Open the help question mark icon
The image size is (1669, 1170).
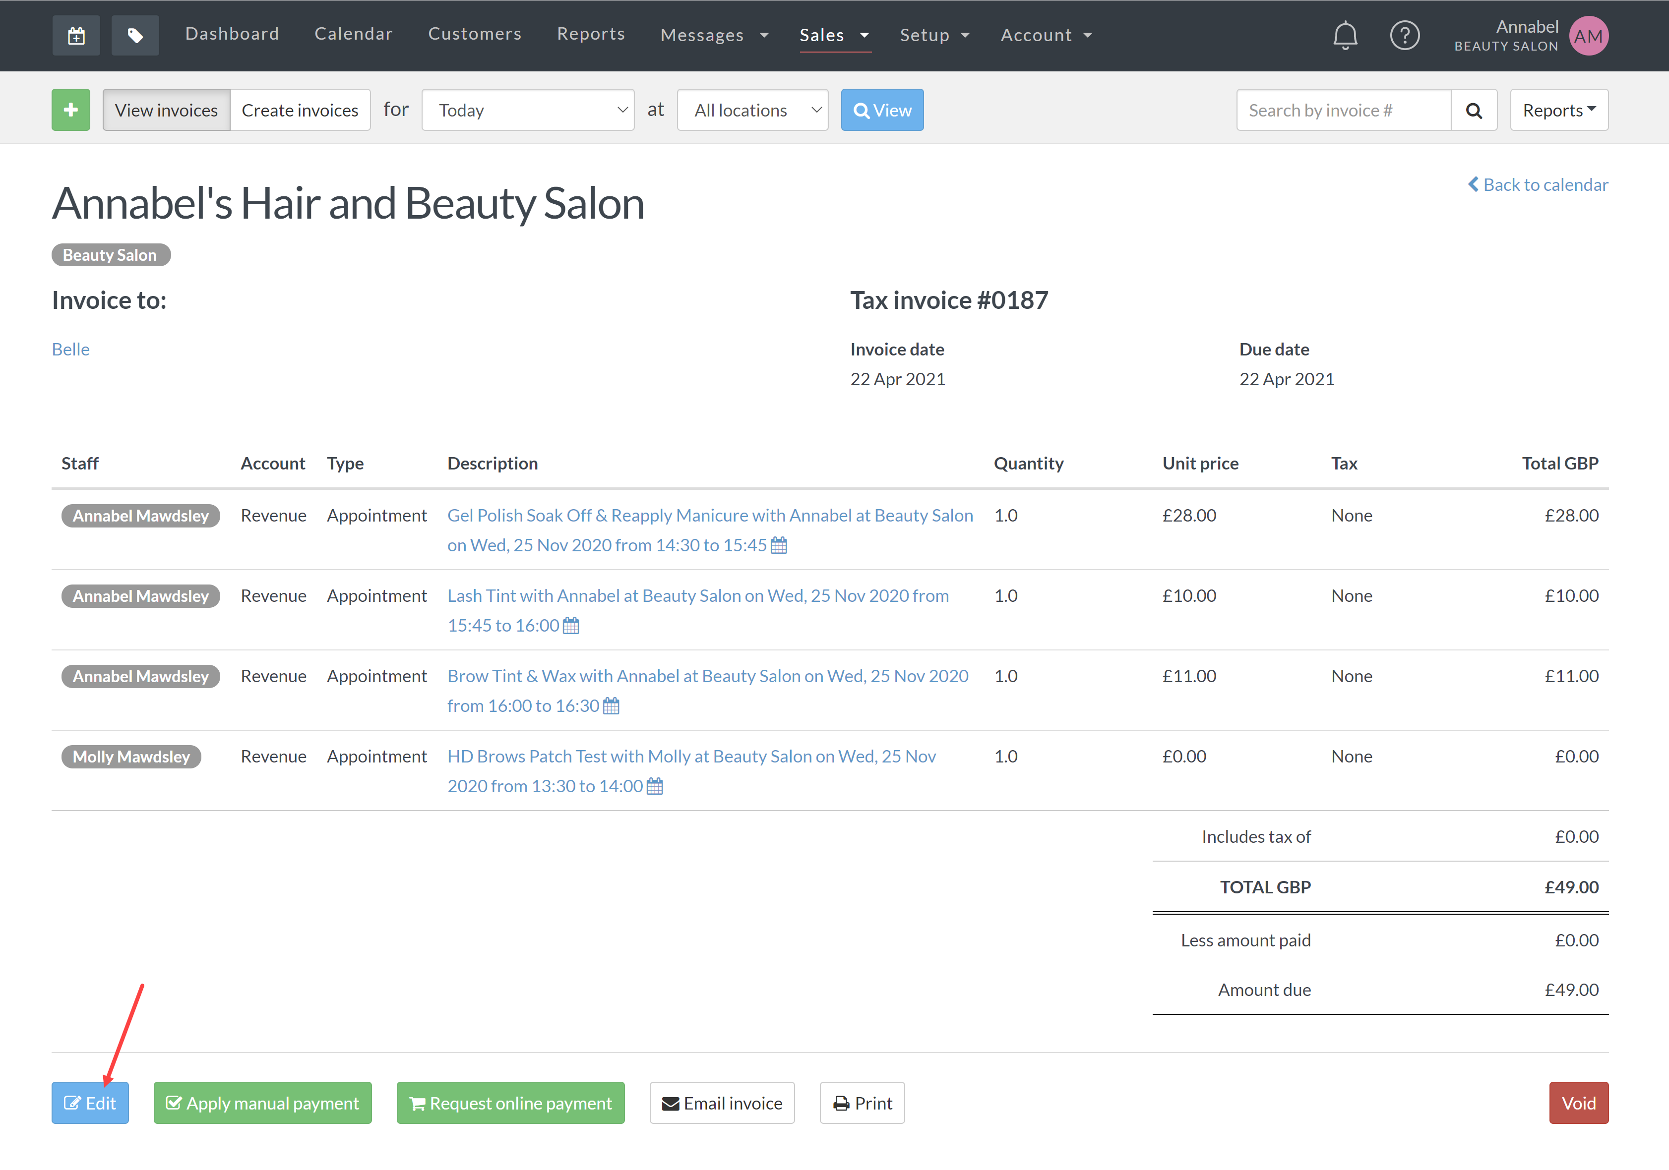pos(1405,35)
